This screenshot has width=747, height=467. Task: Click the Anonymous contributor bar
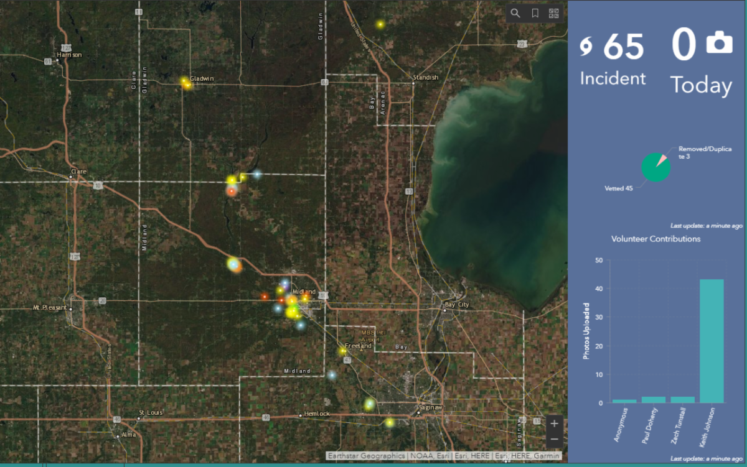pos(624,401)
